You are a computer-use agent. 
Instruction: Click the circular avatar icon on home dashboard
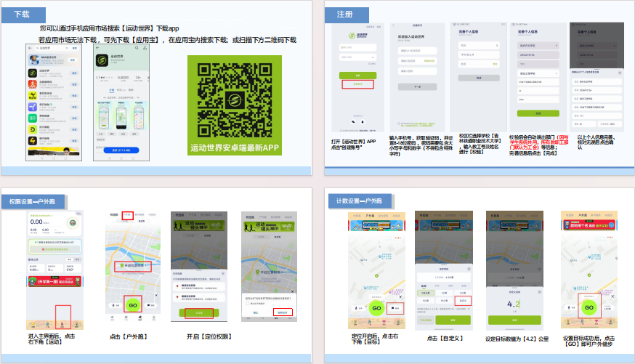pos(73,223)
